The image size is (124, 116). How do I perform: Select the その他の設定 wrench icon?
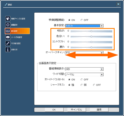tap(8, 43)
